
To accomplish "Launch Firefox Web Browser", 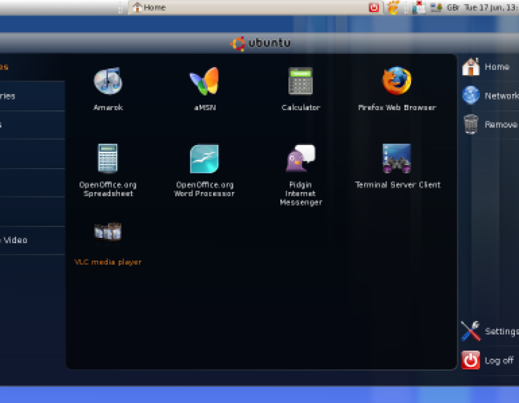I will (397, 89).
